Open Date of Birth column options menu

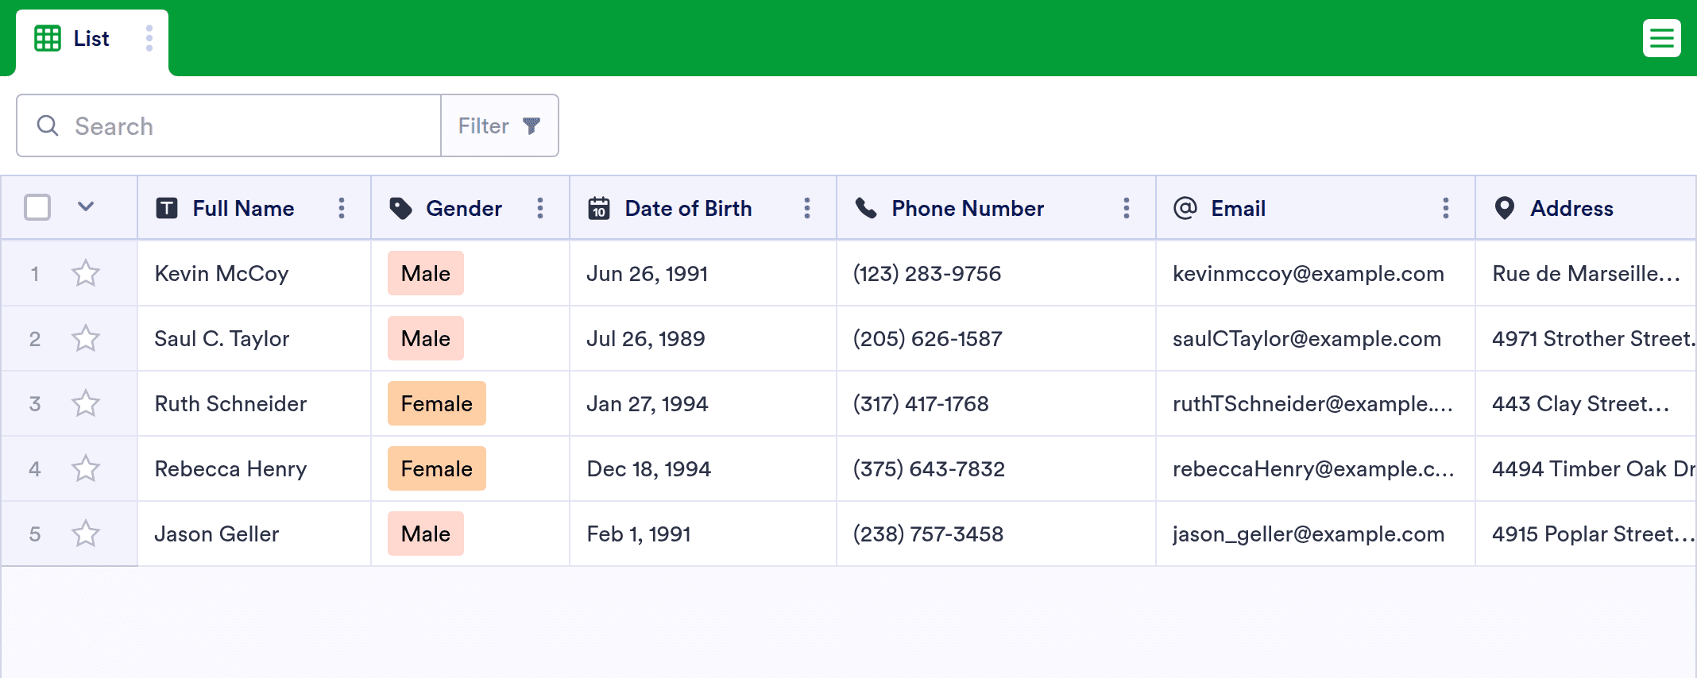[807, 208]
